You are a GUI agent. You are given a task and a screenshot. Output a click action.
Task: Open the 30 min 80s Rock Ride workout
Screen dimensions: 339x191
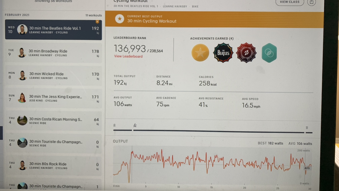(x=53, y=166)
